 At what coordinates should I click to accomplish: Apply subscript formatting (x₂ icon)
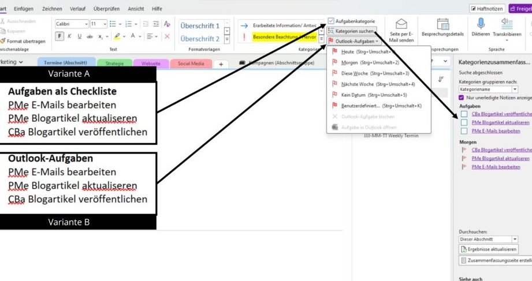(101, 36)
